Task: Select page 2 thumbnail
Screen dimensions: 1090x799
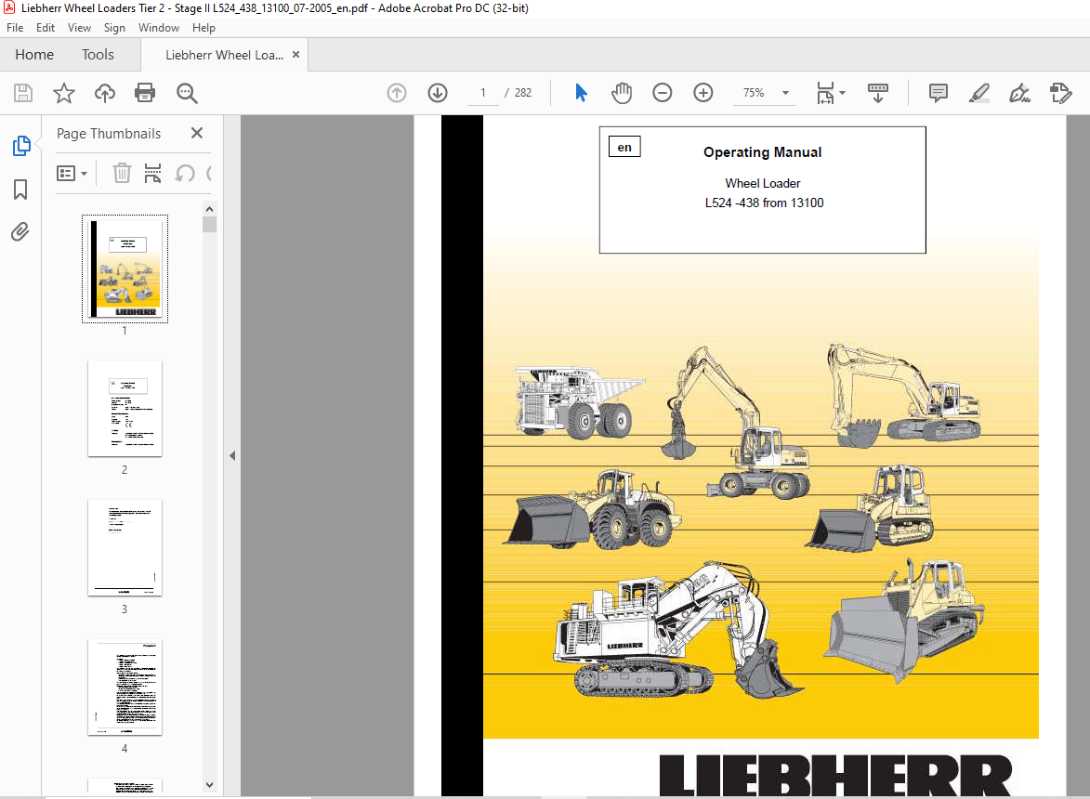Action: pyautogui.click(x=125, y=409)
